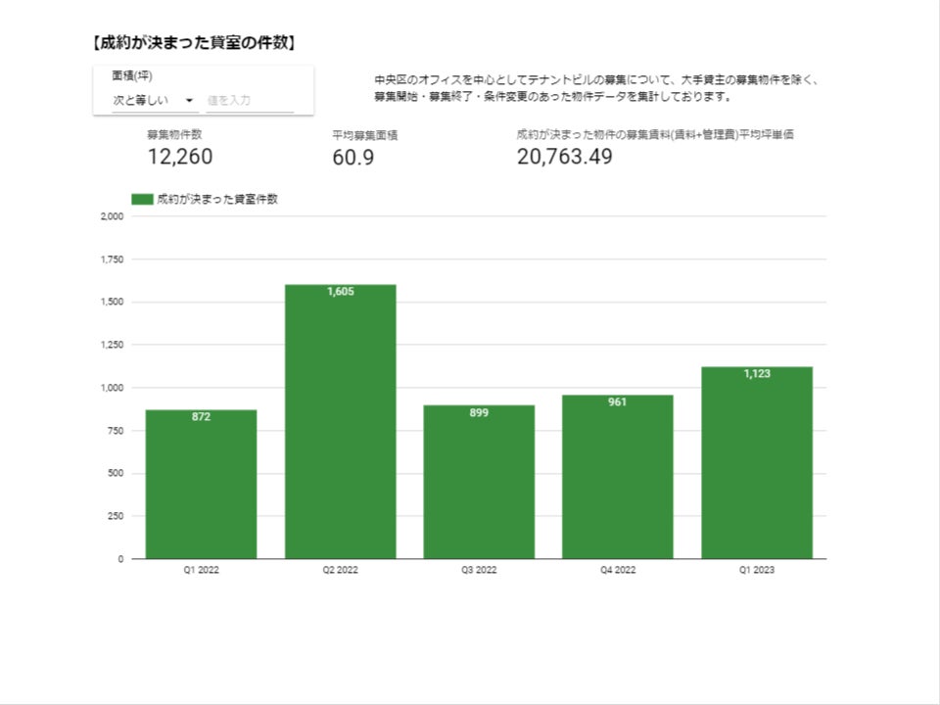Click the 平均募集面積 scorecard value 60.9

point(353,158)
